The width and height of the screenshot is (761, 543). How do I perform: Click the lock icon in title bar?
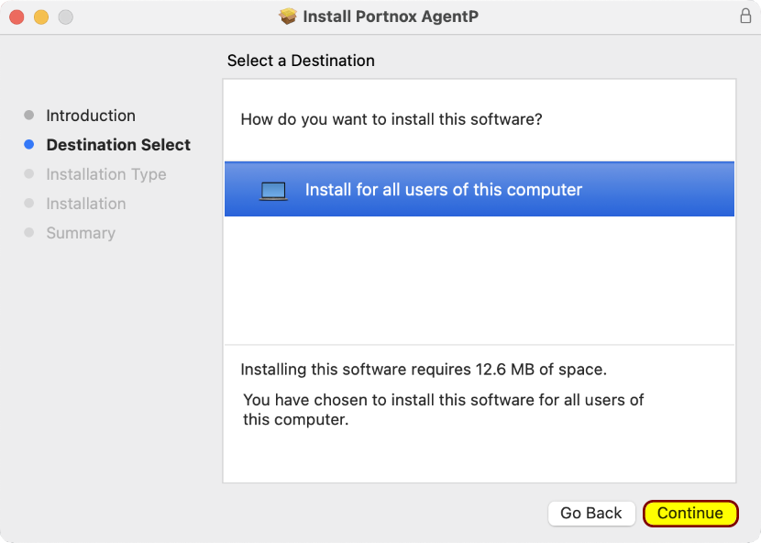745,16
